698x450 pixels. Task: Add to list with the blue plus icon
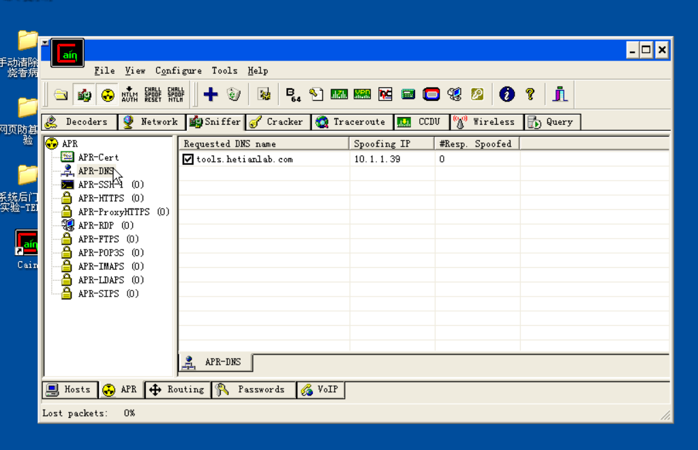[211, 94]
